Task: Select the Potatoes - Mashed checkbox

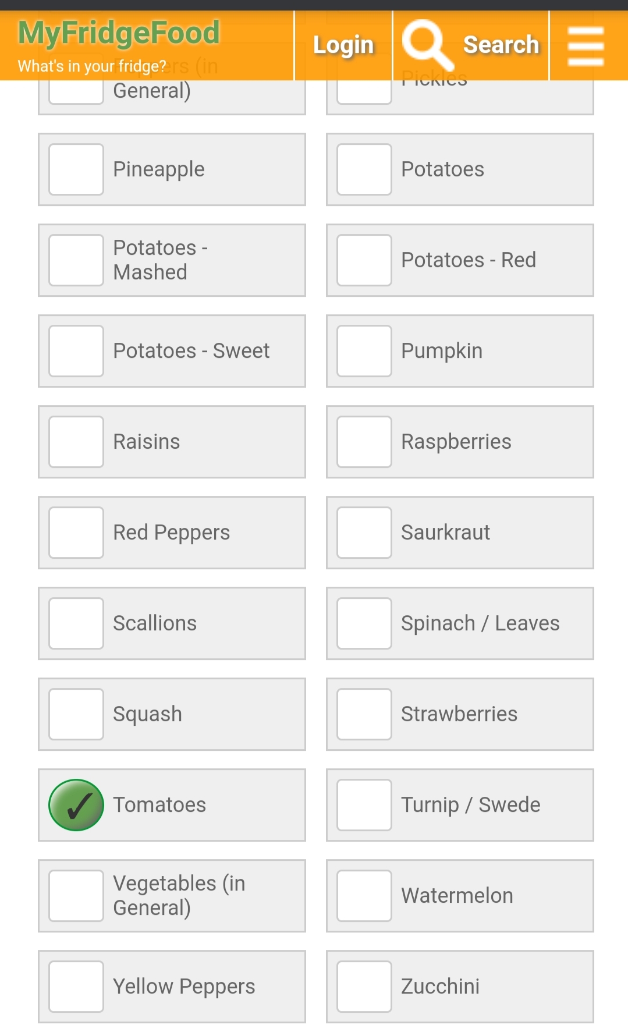Action: click(x=76, y=260)
